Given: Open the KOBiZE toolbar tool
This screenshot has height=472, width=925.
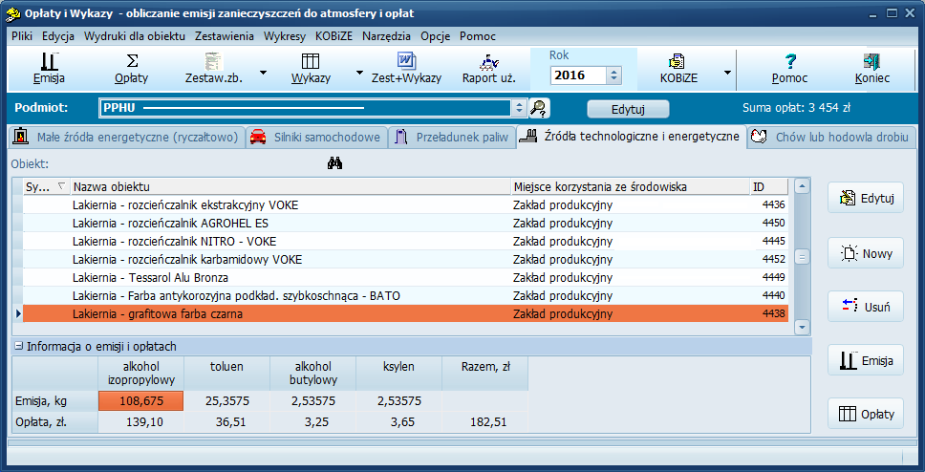Looking at the screenshot, I should (678, 69).
